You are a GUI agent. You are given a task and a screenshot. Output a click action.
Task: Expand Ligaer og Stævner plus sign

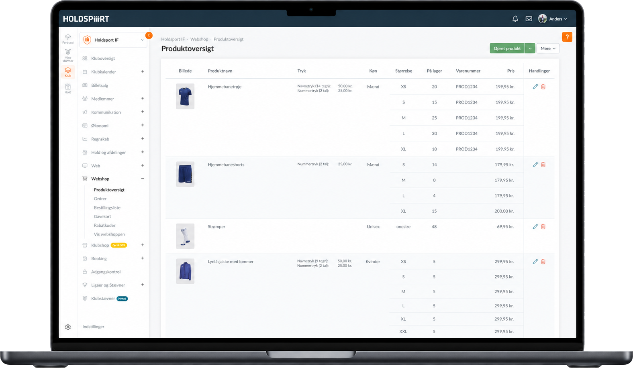click(143, 285)
